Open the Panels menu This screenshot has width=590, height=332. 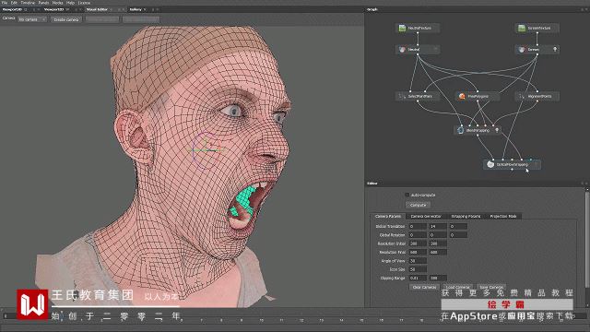pos(43,3)
